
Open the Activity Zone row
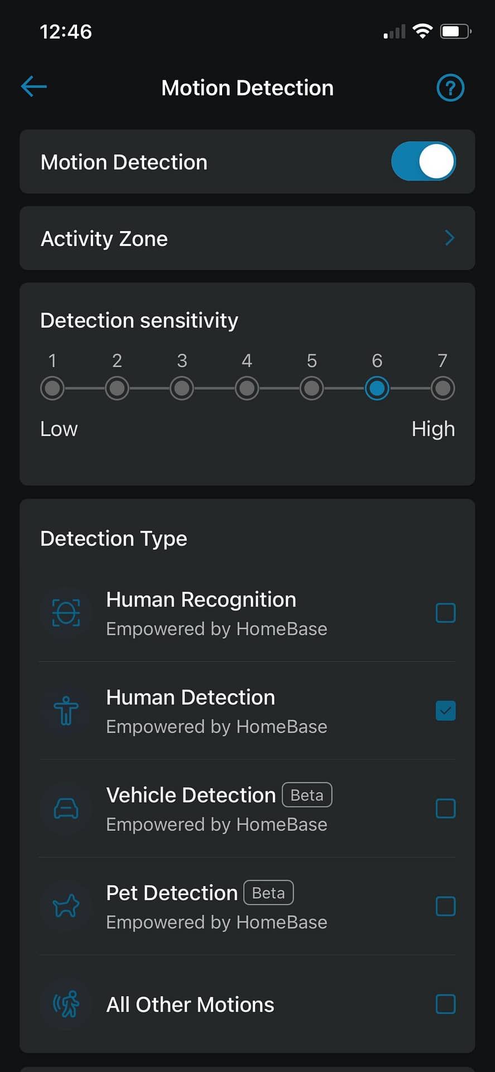247,238
